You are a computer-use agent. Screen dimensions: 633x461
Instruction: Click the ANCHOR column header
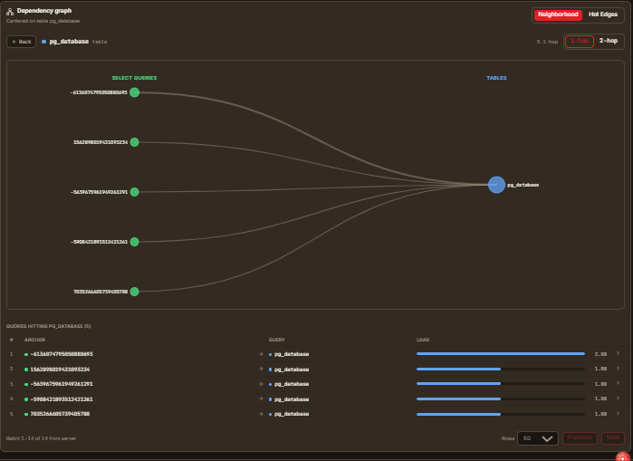pyautogui.click(x=34, y=340)
